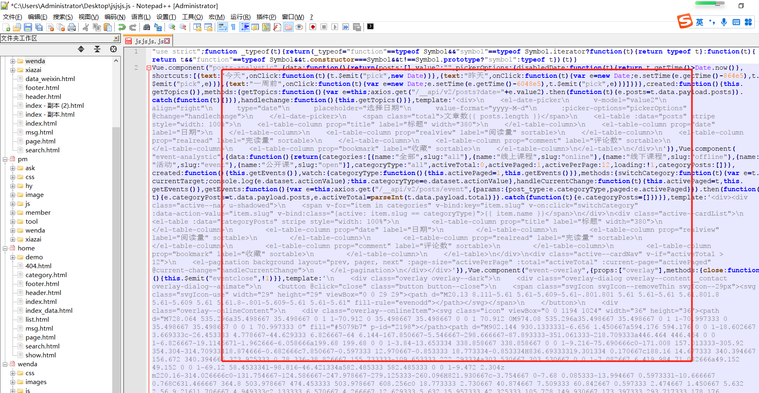Open Replace using the replace toolbar icon

point(158,27)
